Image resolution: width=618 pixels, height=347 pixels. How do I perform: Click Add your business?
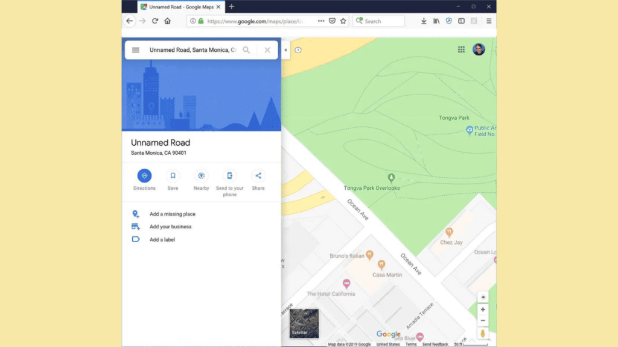click(170, 227)
